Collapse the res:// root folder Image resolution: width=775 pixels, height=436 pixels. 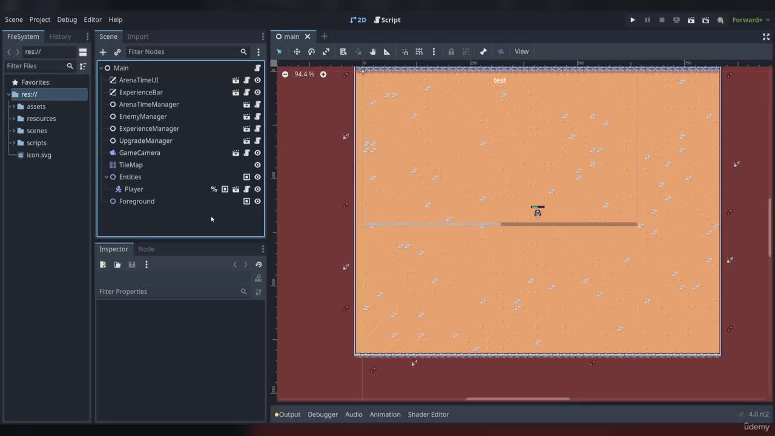click(8, 94)
